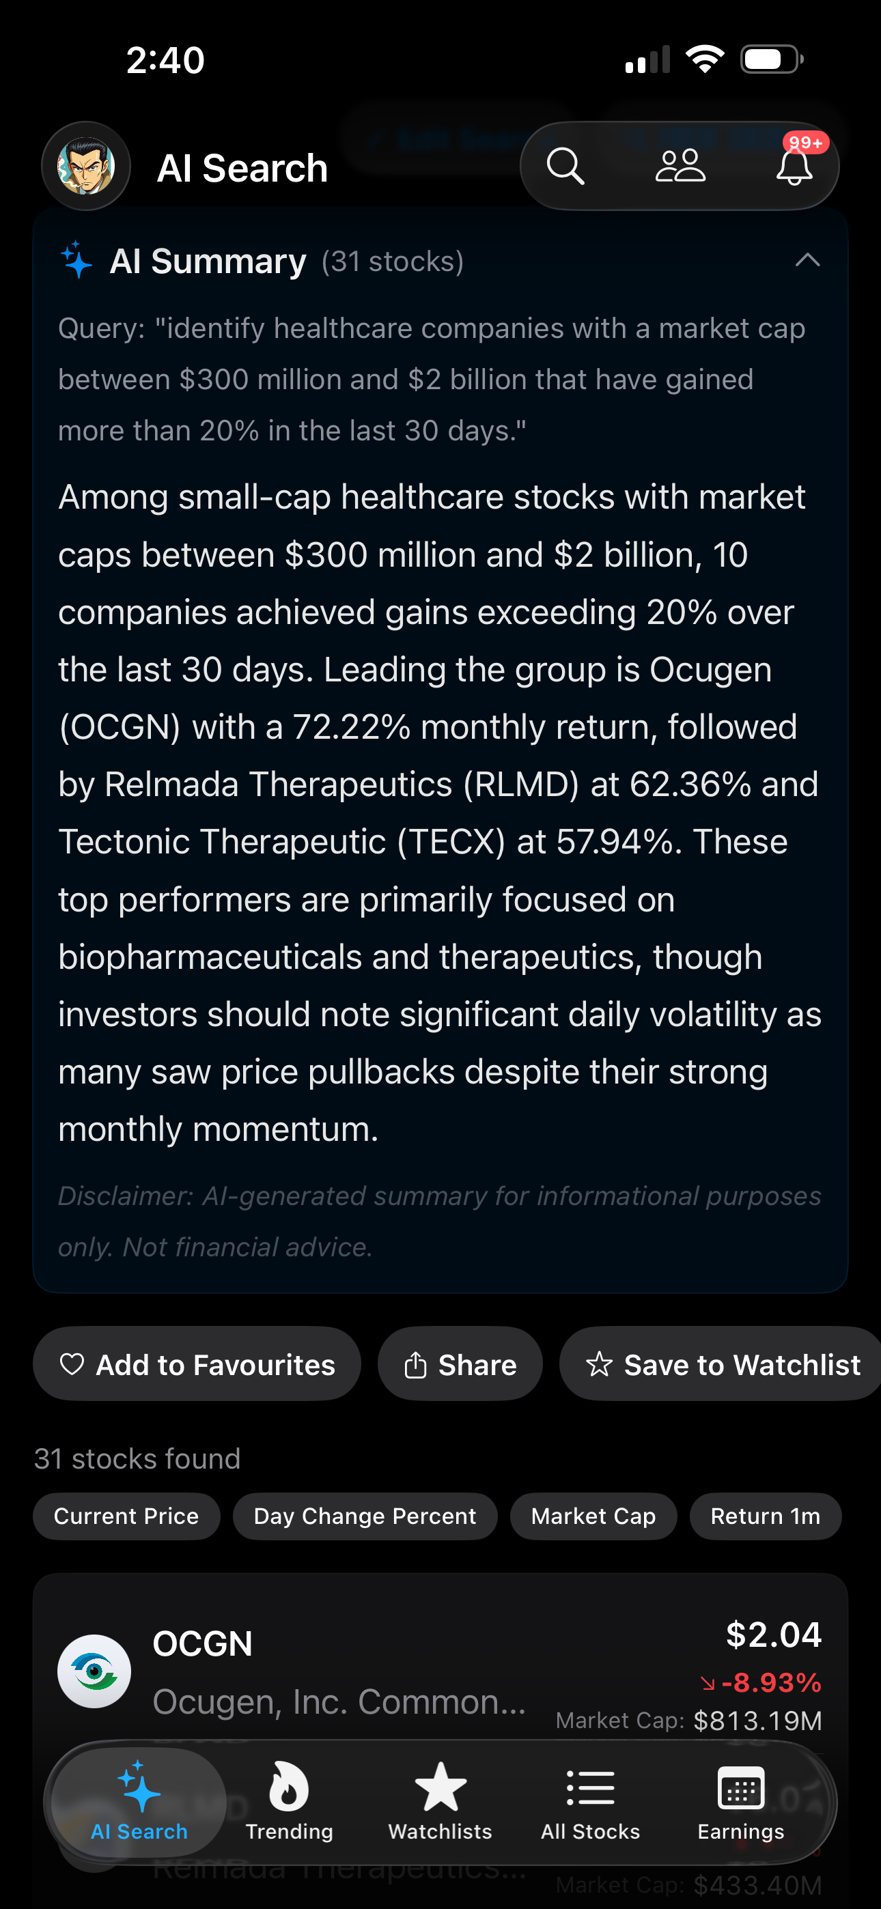The height and width of the screenshot is (1909, 881).
Task: Select the Return 1m filter chip
Action: tap(766, 1516)
